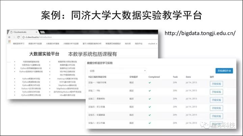
Task: Select the CloudwareLabs browser tab
Action: click(x=23, y=32)
